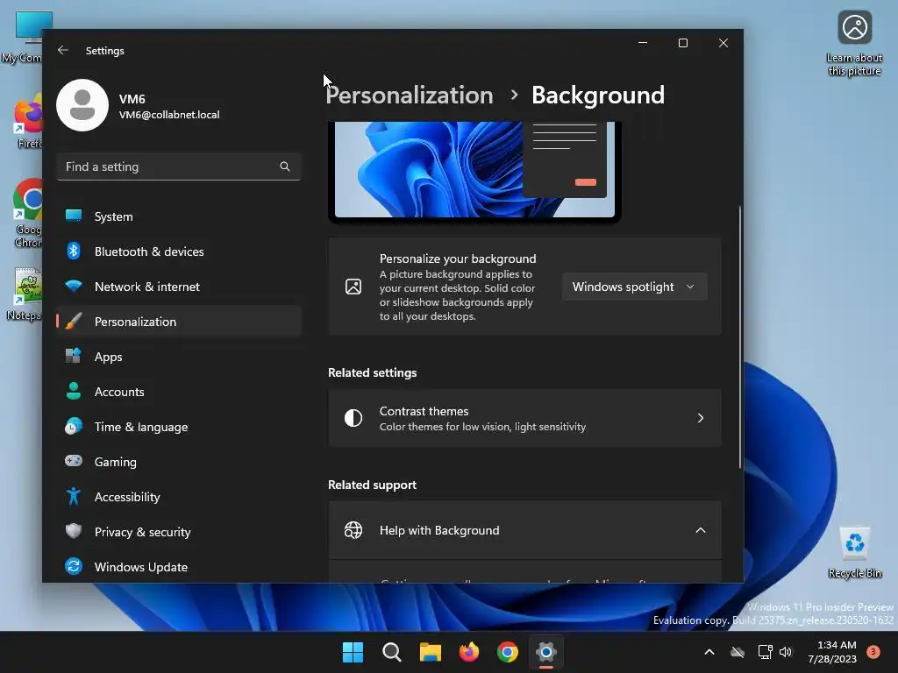This screenshot has width=898, height=673.
Task: Click the paintbrush Personalization icon
Action: (74, 321)
